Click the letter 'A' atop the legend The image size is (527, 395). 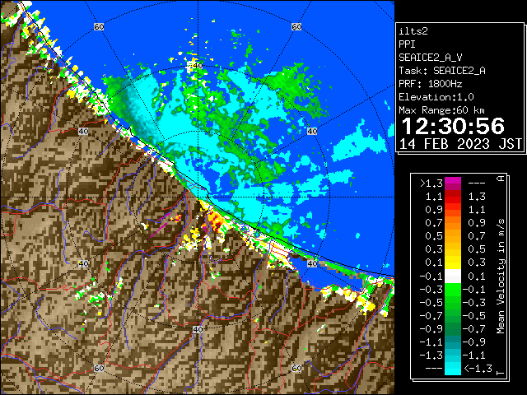[501, 179]
